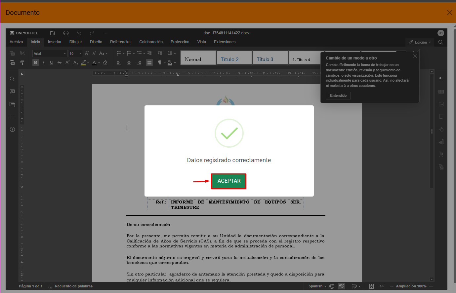Click the save document icon
Image resolution: width=456 pixels, height=293 pixels.
[52, 33]
